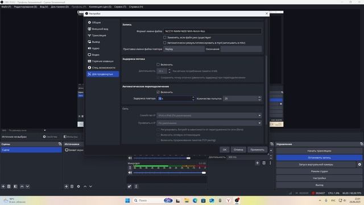Open source properties gear icon

[x=78, y=186]
